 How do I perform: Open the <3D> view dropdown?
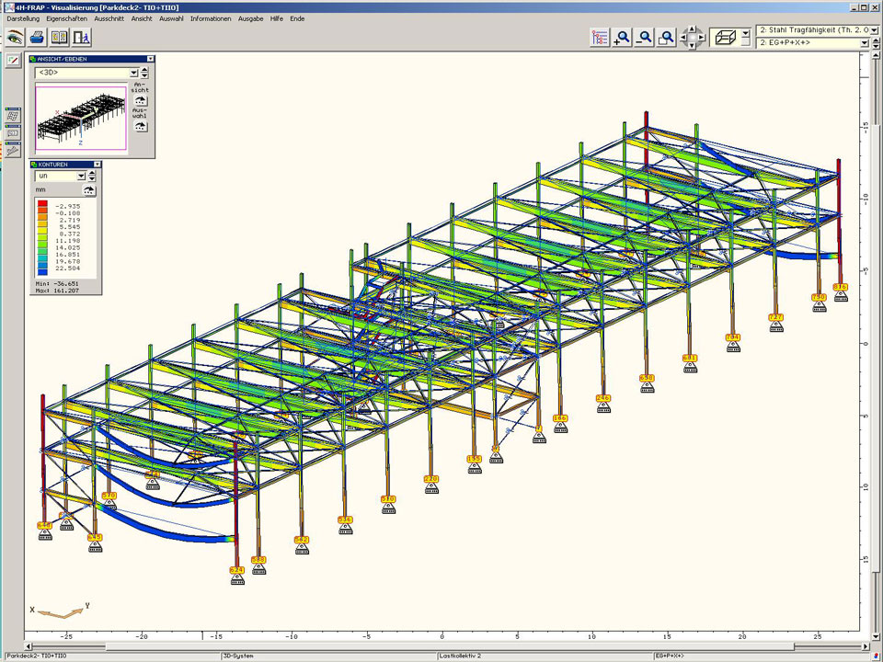pos(133,73)
